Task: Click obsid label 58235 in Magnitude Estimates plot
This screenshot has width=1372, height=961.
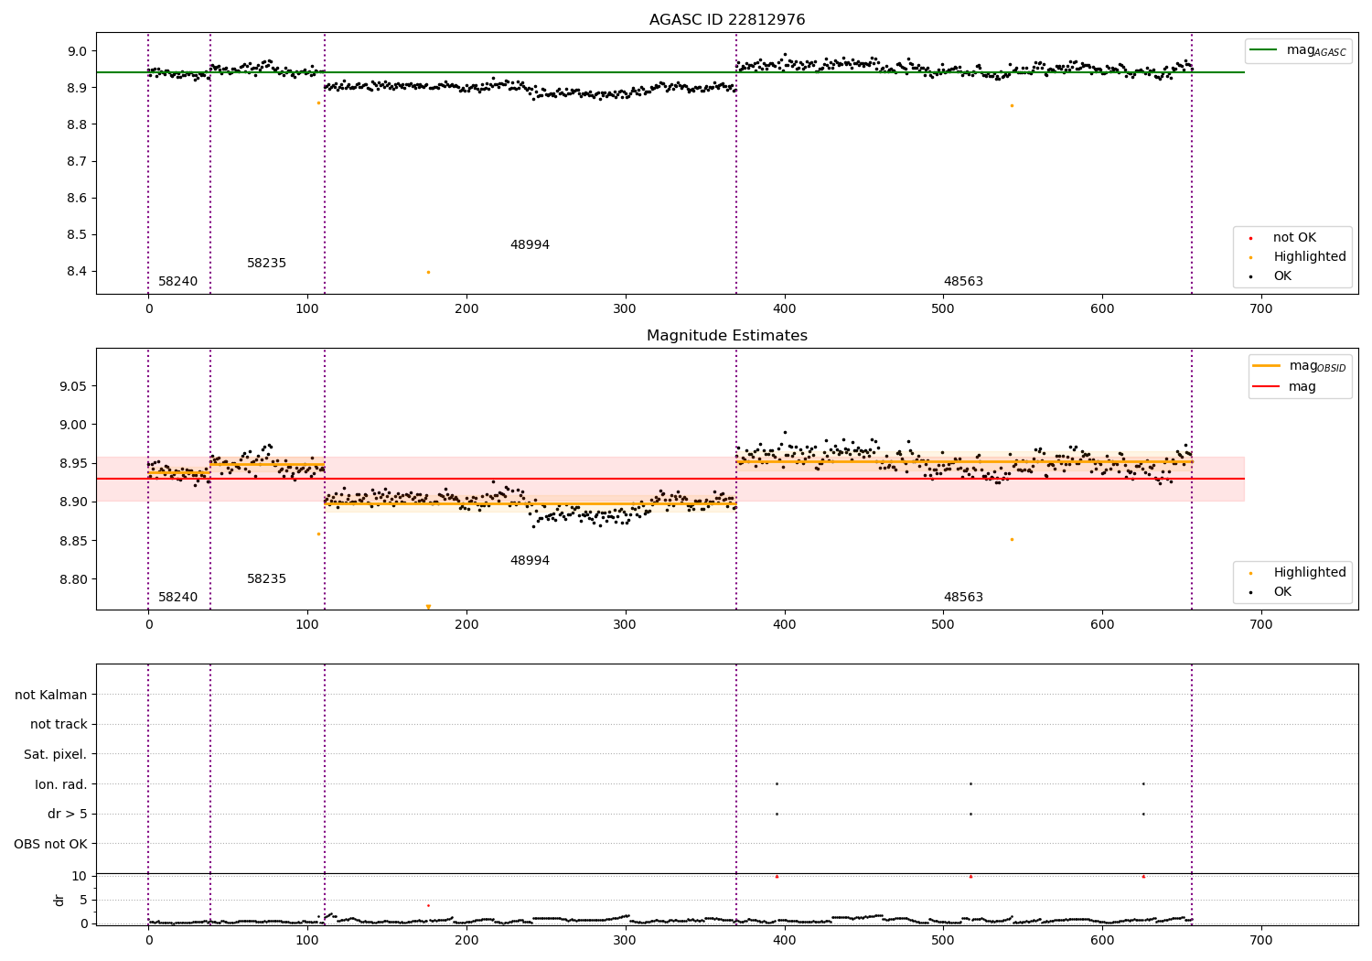Action: [x=266, y=579]
